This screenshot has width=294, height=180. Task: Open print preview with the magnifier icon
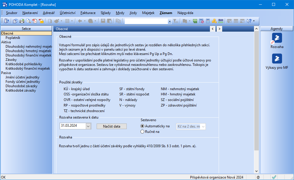coord(28,21)
